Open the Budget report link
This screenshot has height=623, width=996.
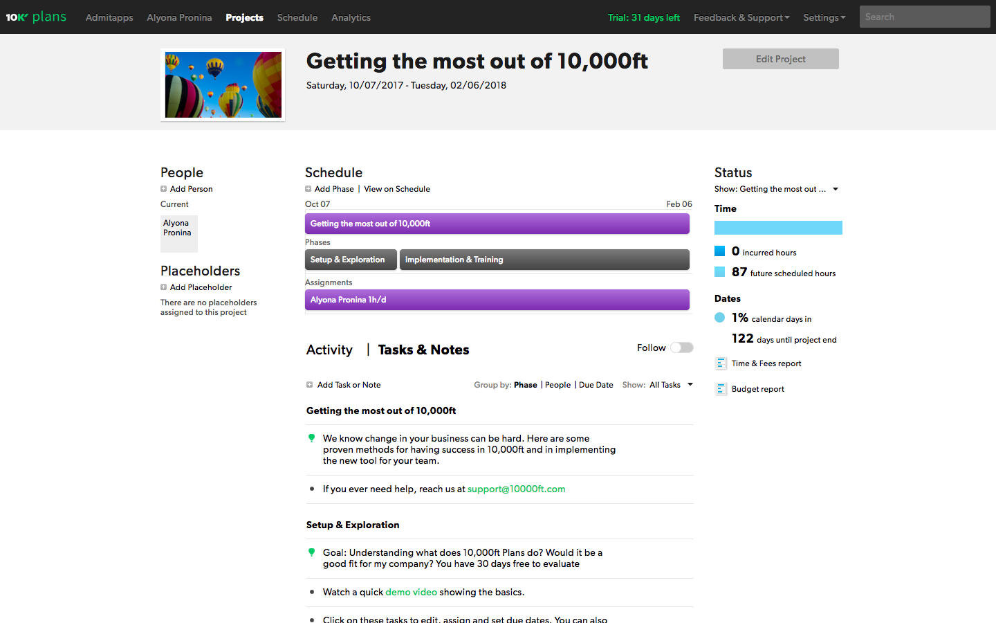pos(758,389)
